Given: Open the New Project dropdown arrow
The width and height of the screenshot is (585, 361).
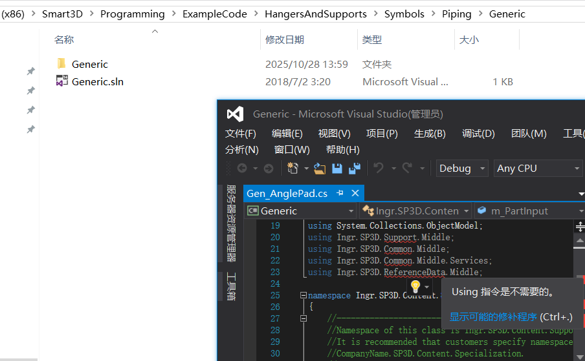Looking at the screenshot, I should click(306, 169).
